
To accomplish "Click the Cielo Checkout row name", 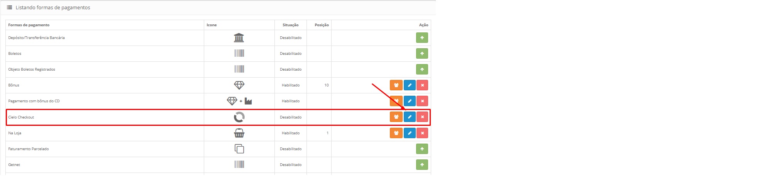I will click(21, 117).
